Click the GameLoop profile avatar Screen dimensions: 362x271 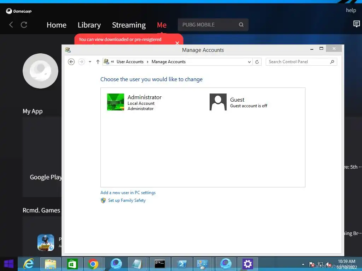(x=40, y=71)
